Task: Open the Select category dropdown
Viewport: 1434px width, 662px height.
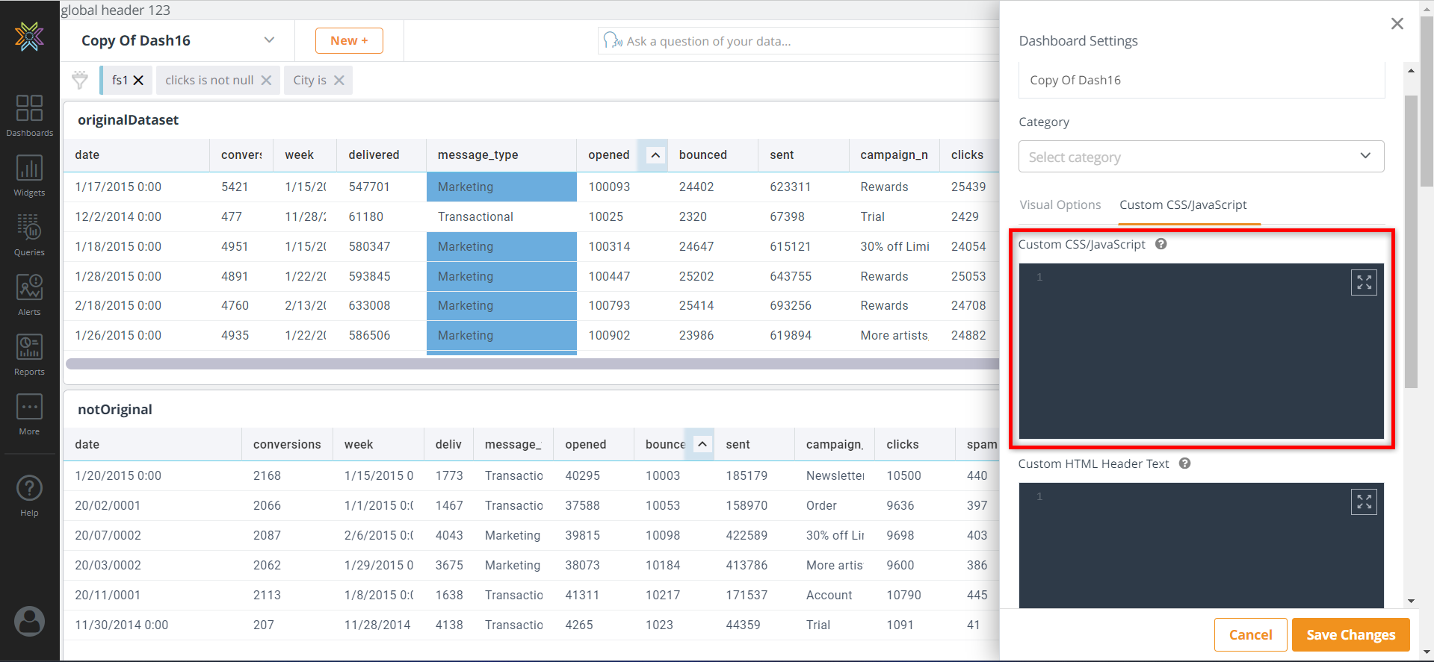Action: (x=1201, y=157)
